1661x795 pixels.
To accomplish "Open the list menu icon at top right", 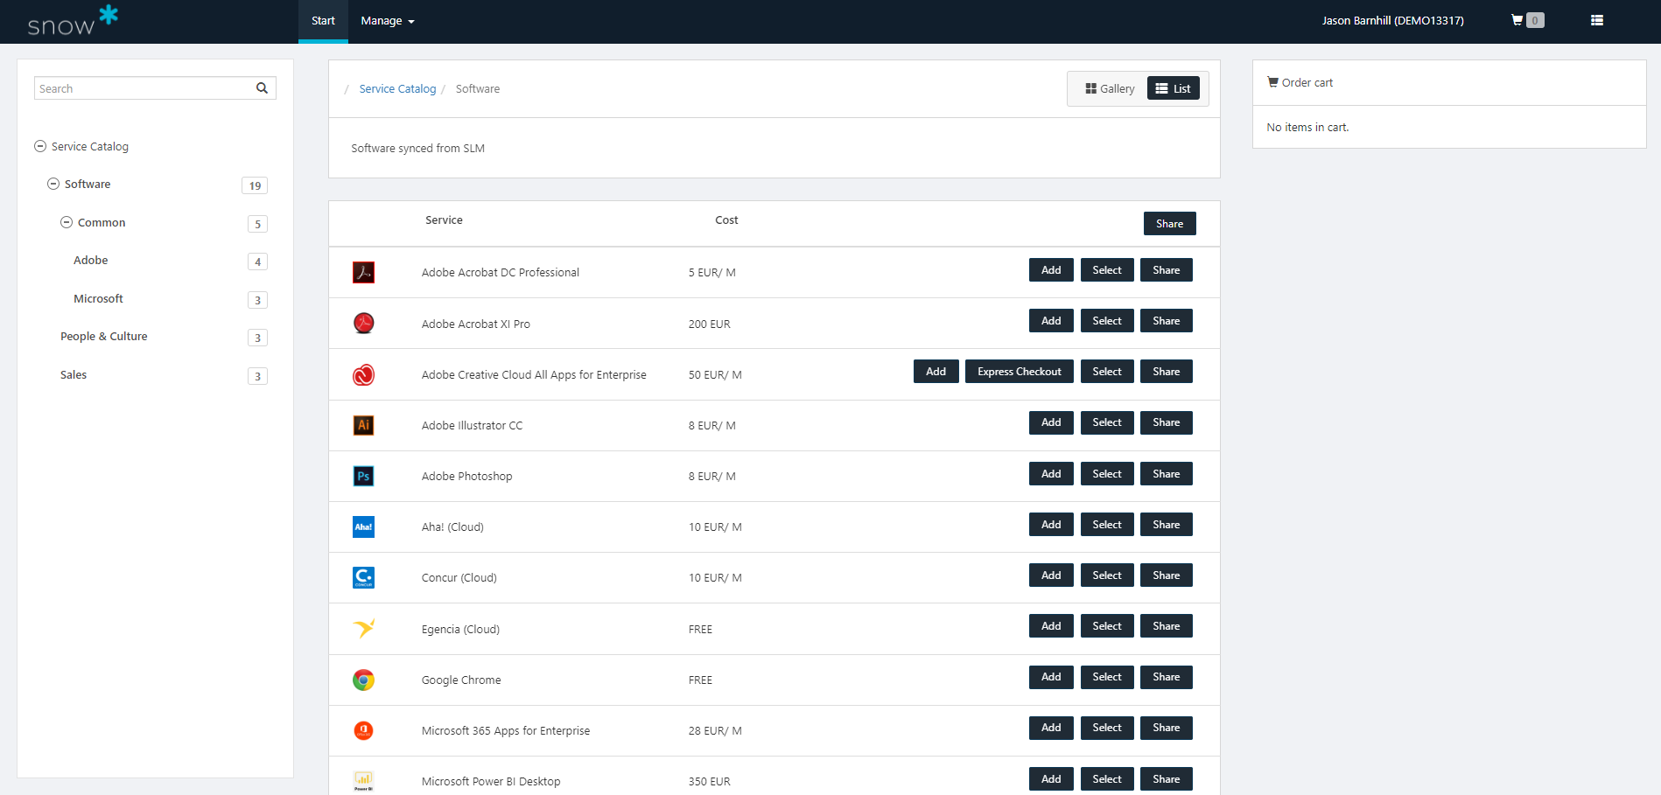I will (1597, 20).
